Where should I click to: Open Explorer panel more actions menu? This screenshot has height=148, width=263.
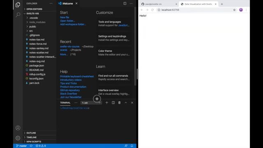point(51,4)
